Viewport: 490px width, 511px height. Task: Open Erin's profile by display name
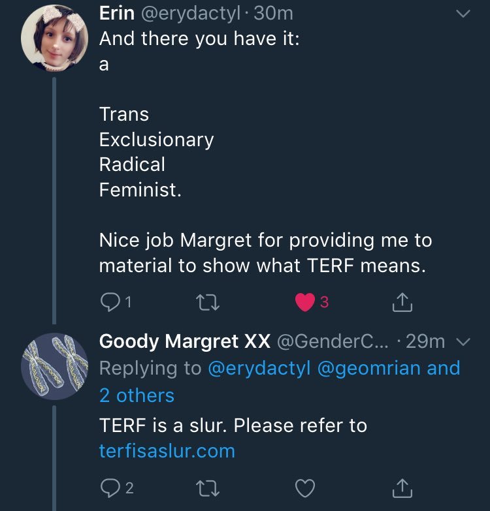pos(116,13)
